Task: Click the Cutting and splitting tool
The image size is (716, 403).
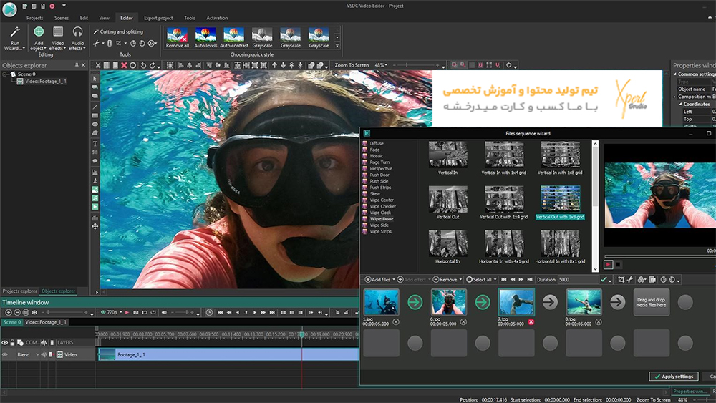Action: pos(118,31)
